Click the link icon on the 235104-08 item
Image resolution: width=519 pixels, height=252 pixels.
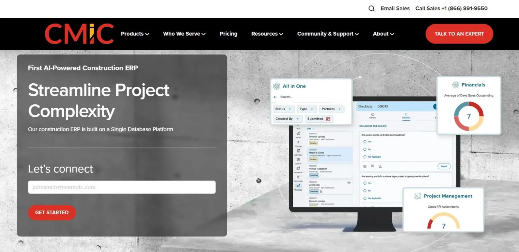tap(349, 182)
